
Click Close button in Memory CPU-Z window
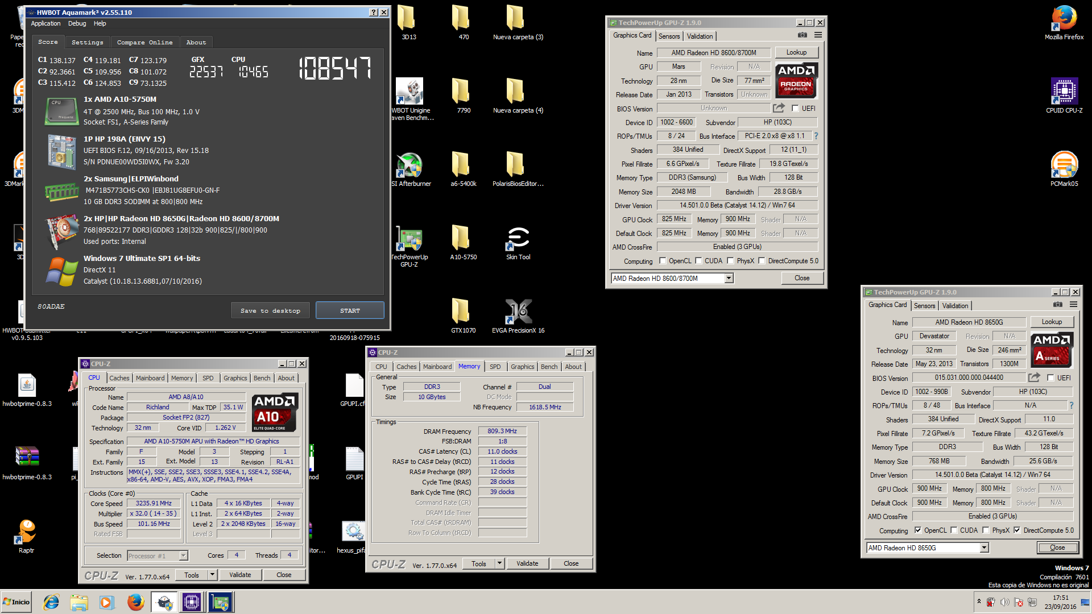571,563
